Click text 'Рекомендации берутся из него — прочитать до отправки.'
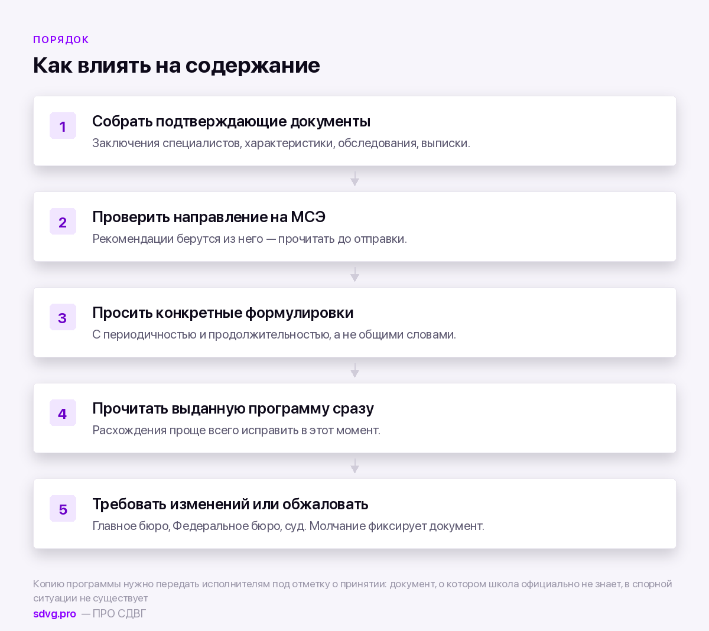The image size is (709, 631). pos(249,239)
